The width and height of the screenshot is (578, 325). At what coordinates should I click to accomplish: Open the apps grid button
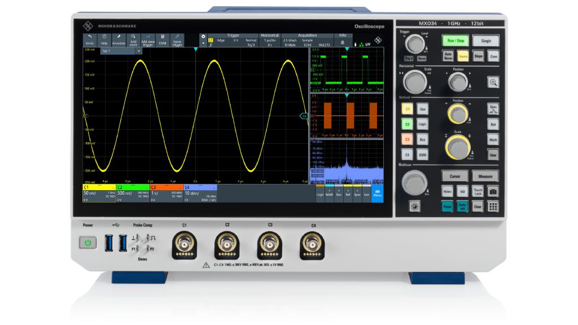tap(493, 207)
